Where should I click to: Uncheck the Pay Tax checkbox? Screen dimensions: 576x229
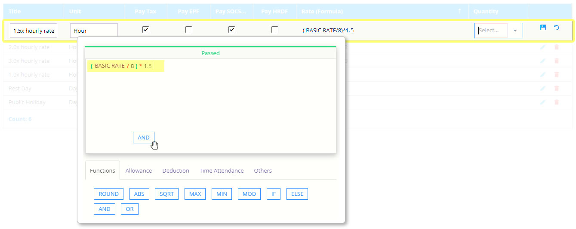point(146,30)
